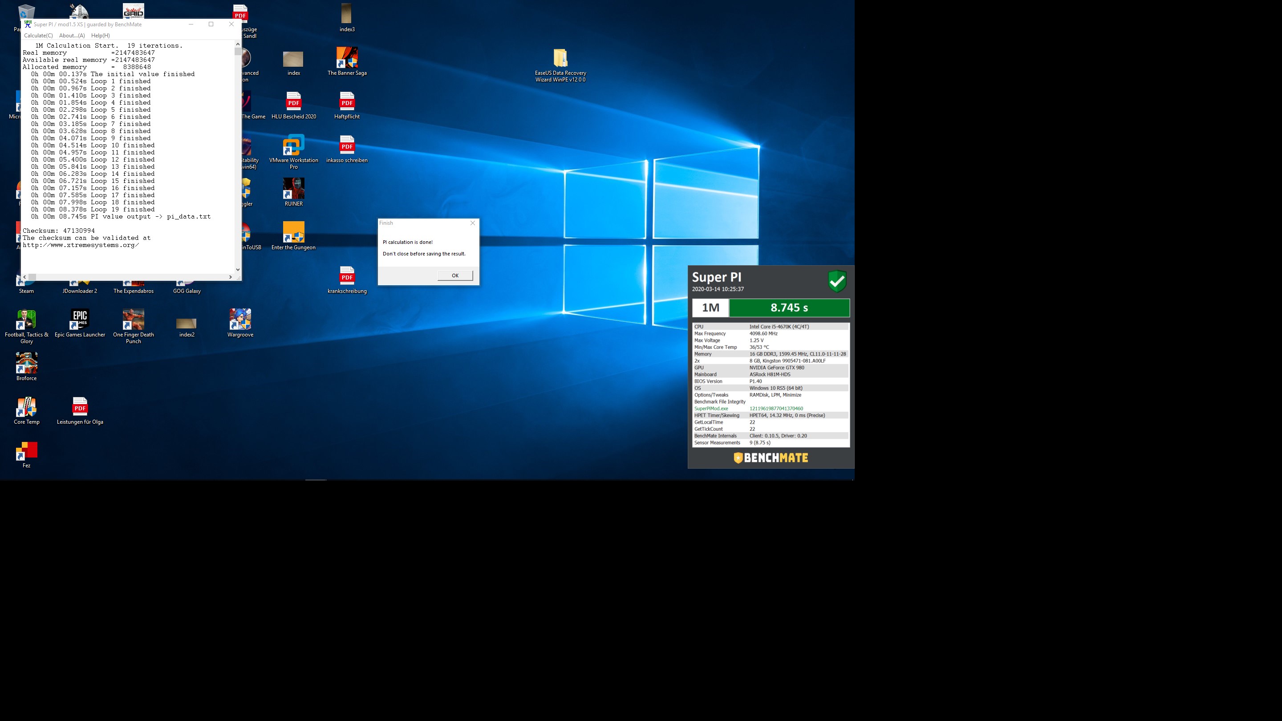Click the BENCHMATE logo in result panel
Screen dimensions: 1282x721
(771, 458)
